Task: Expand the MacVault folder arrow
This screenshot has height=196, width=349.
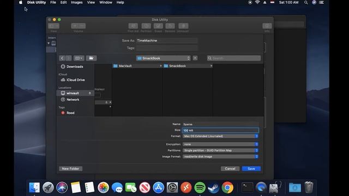Action: pyautogui.click(x=160, y=66)
